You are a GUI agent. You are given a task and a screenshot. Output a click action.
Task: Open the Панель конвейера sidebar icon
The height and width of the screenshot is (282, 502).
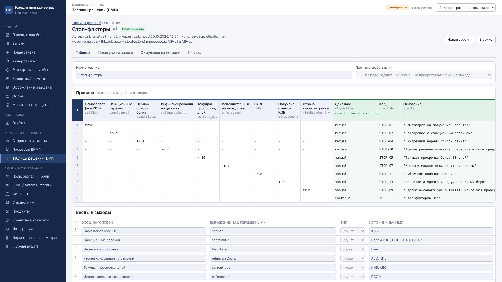coord(8,35)
